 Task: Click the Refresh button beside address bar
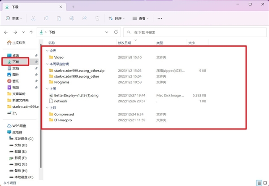pyautogui.click(x=116, y=32)
